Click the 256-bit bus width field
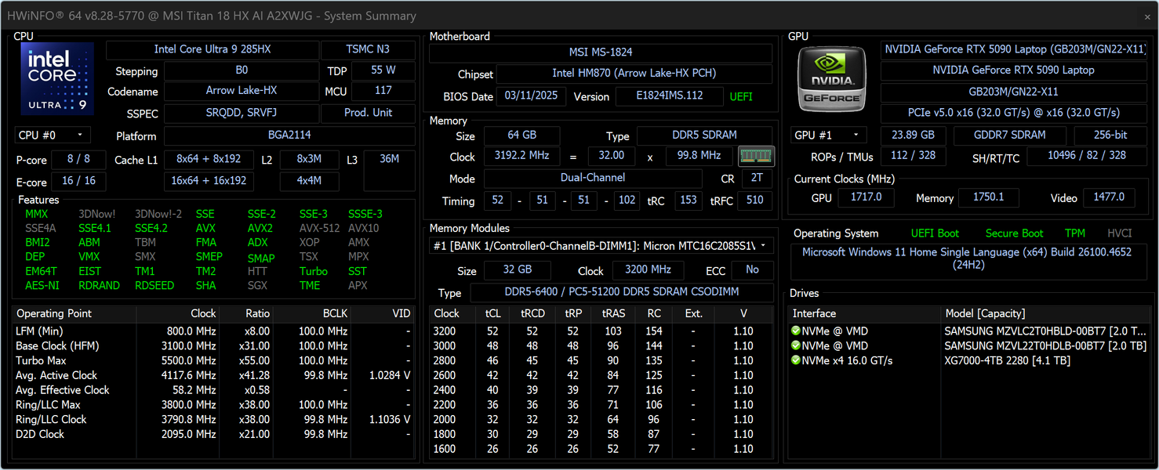 pos(1111,135)
